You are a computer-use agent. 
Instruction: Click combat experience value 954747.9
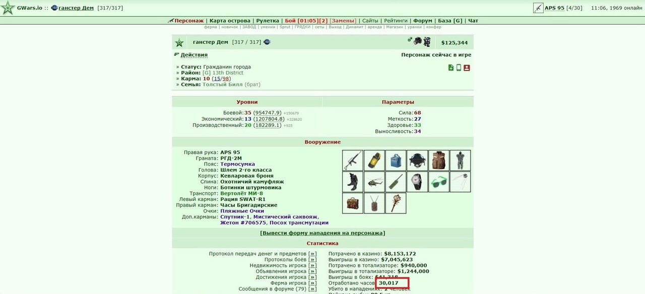(268, 113)
